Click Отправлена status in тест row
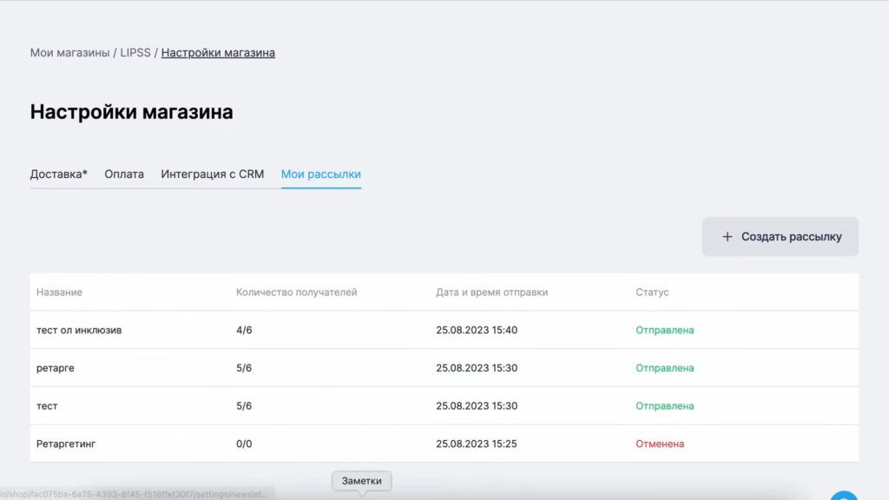Image resolution: width=889 pixels, height=500 pixels. tap(664, 406)
